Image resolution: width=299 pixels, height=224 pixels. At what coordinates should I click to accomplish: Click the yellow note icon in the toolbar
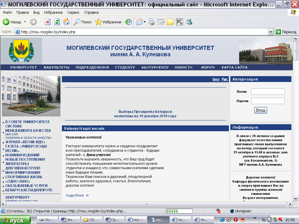click(x=170, y=22)
